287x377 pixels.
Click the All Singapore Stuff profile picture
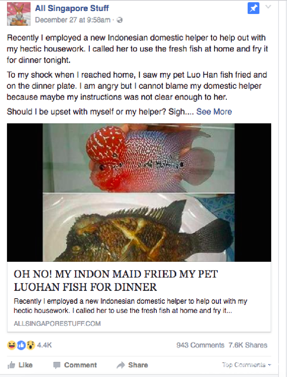(19, 14)
